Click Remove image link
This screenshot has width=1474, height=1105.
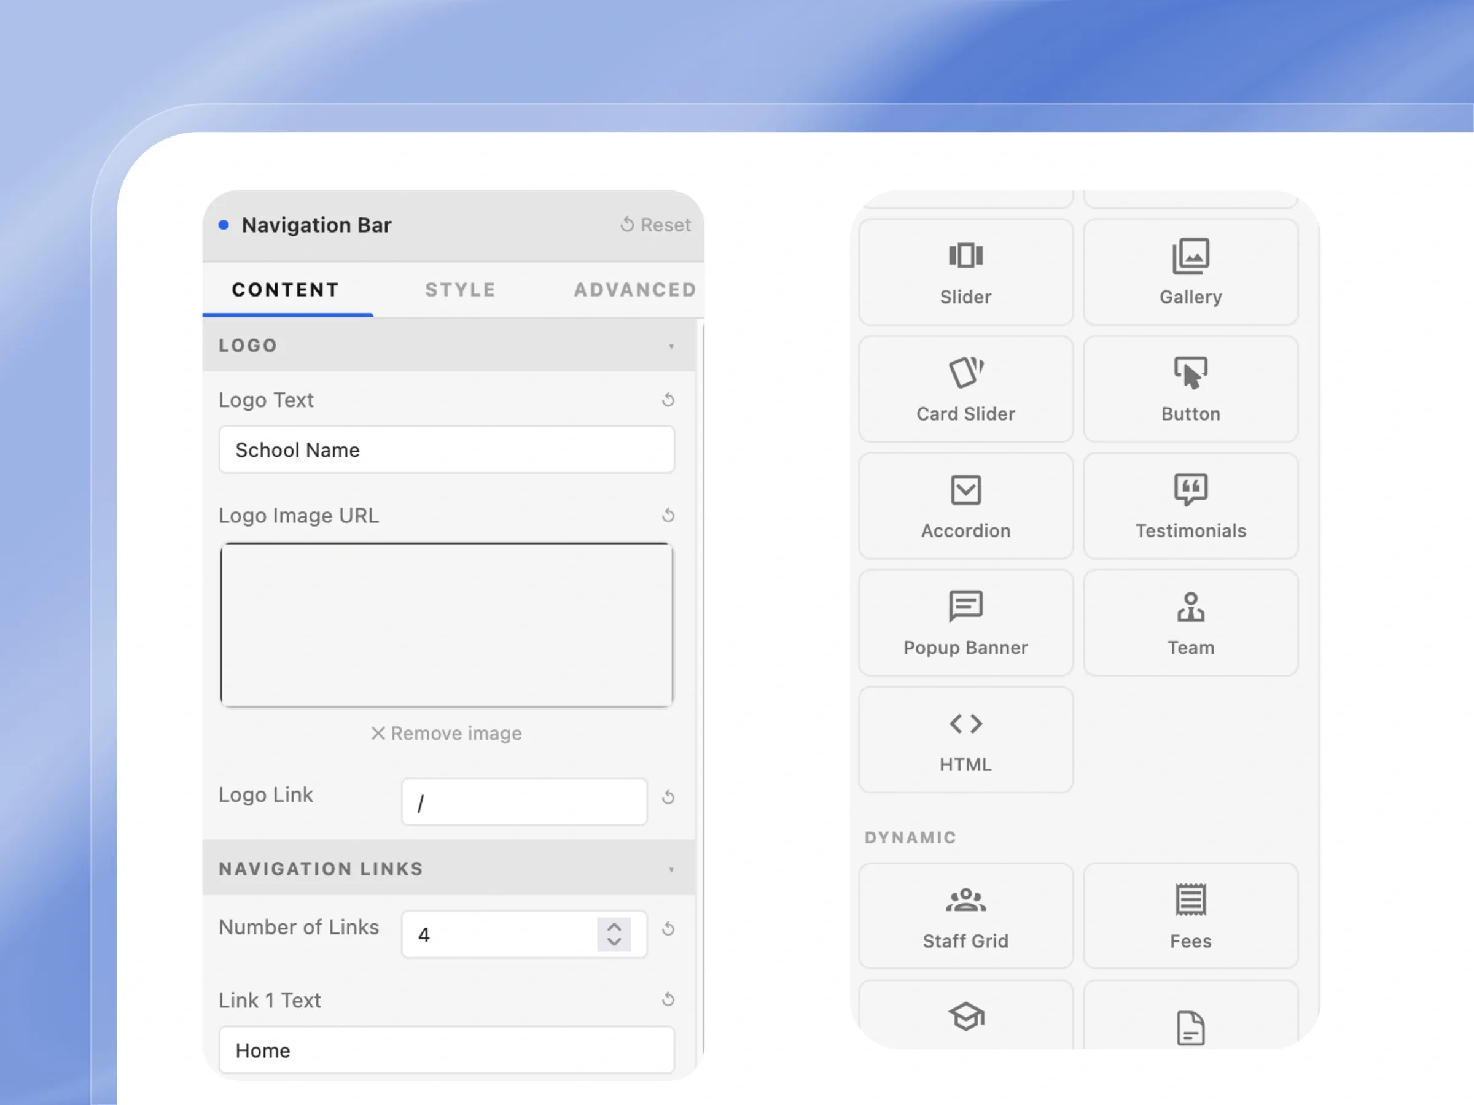(x=446, y=734)
